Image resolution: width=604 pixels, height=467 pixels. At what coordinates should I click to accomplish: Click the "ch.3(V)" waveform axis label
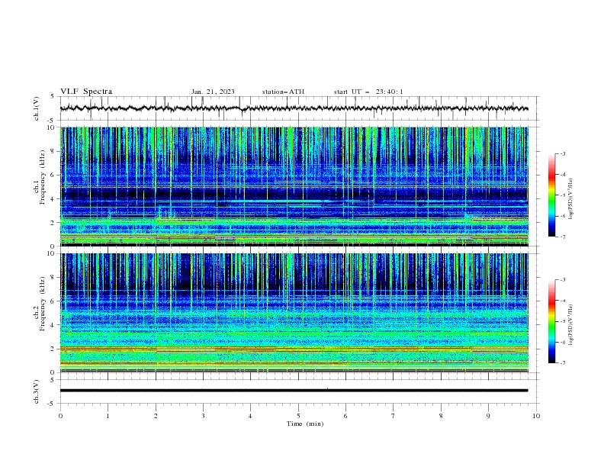point(37,391)
